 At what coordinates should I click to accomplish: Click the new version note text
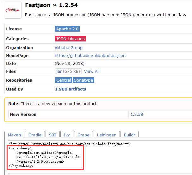tap(53, 103)
